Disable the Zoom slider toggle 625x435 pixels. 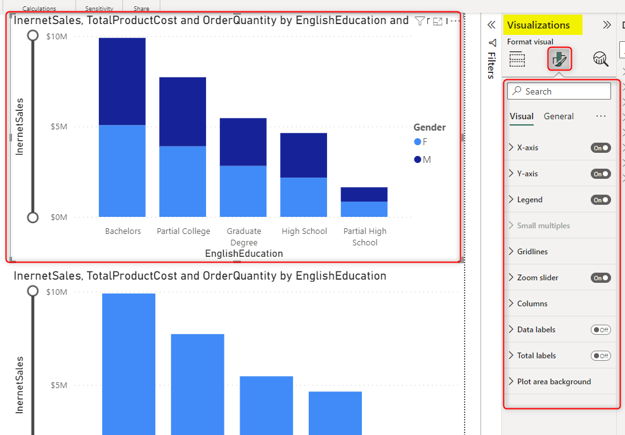pyautogui.click(x=600, y=278)
